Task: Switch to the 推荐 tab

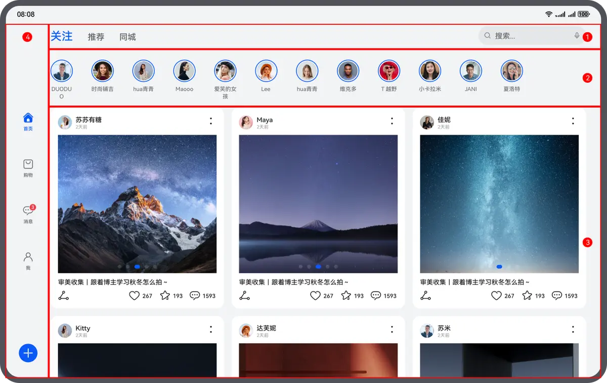Action: tap(96, 37)
